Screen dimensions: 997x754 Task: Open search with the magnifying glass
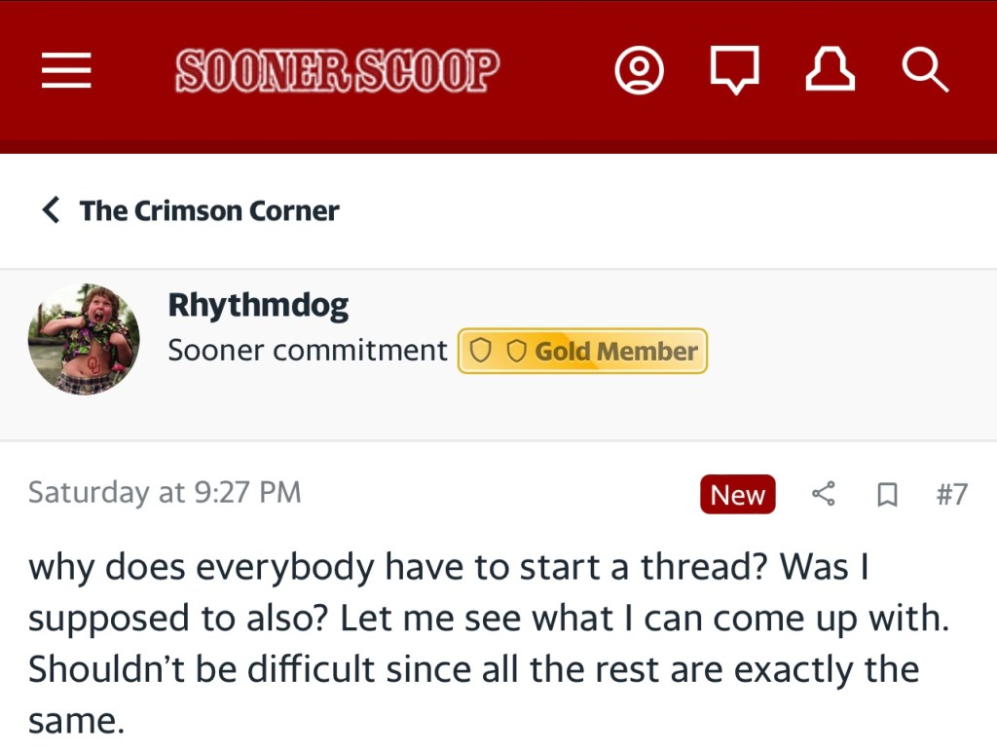(924, 70)
